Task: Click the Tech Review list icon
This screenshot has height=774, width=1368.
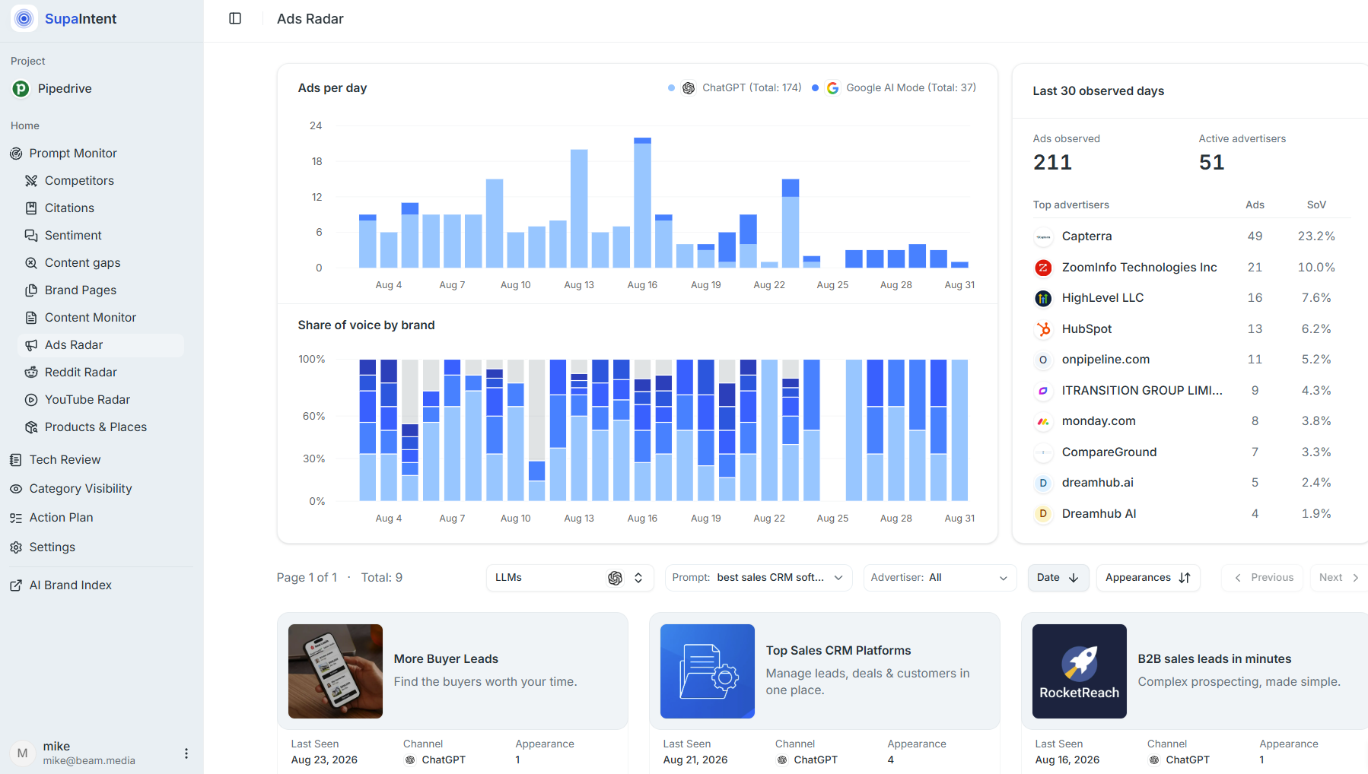Action: click(x=16, y=460)
